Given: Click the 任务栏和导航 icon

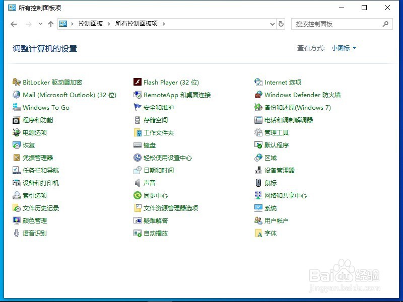Looking at the screenshot, I should [x=17, y=170].
